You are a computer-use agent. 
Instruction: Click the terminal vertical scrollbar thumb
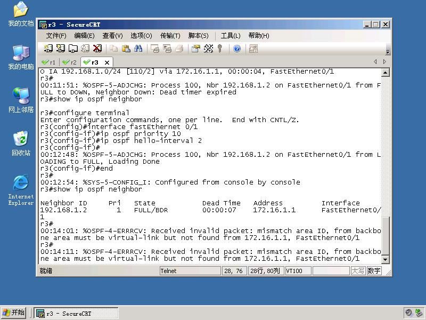click(385, 236)
